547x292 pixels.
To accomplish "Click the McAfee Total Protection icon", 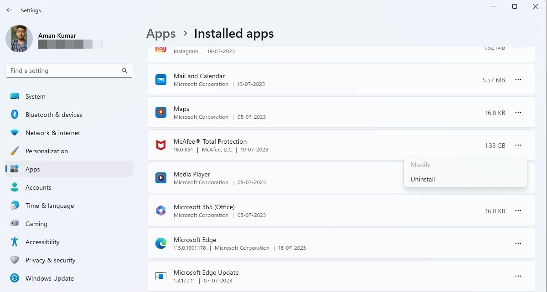I will pos(161,145).
